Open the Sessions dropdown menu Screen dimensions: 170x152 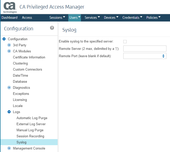(x=57, y=17)
